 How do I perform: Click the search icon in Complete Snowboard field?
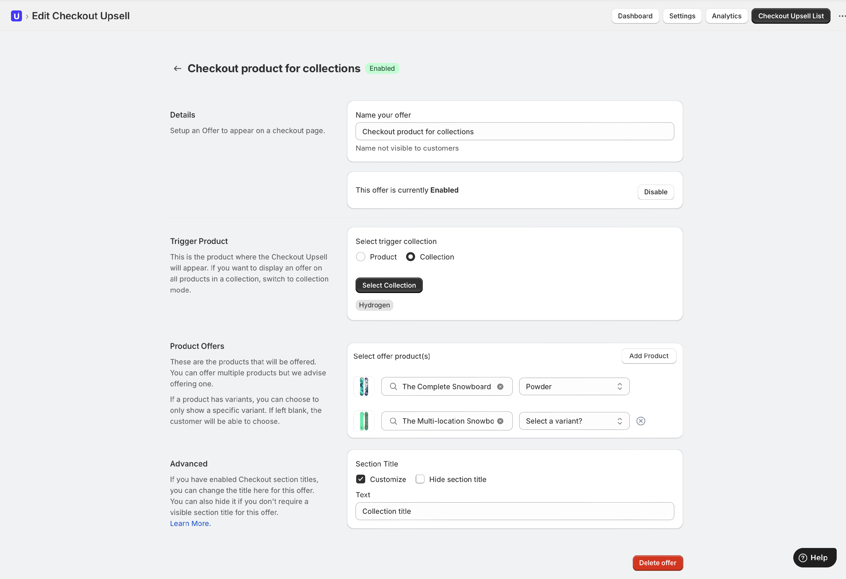coord(393,387)
